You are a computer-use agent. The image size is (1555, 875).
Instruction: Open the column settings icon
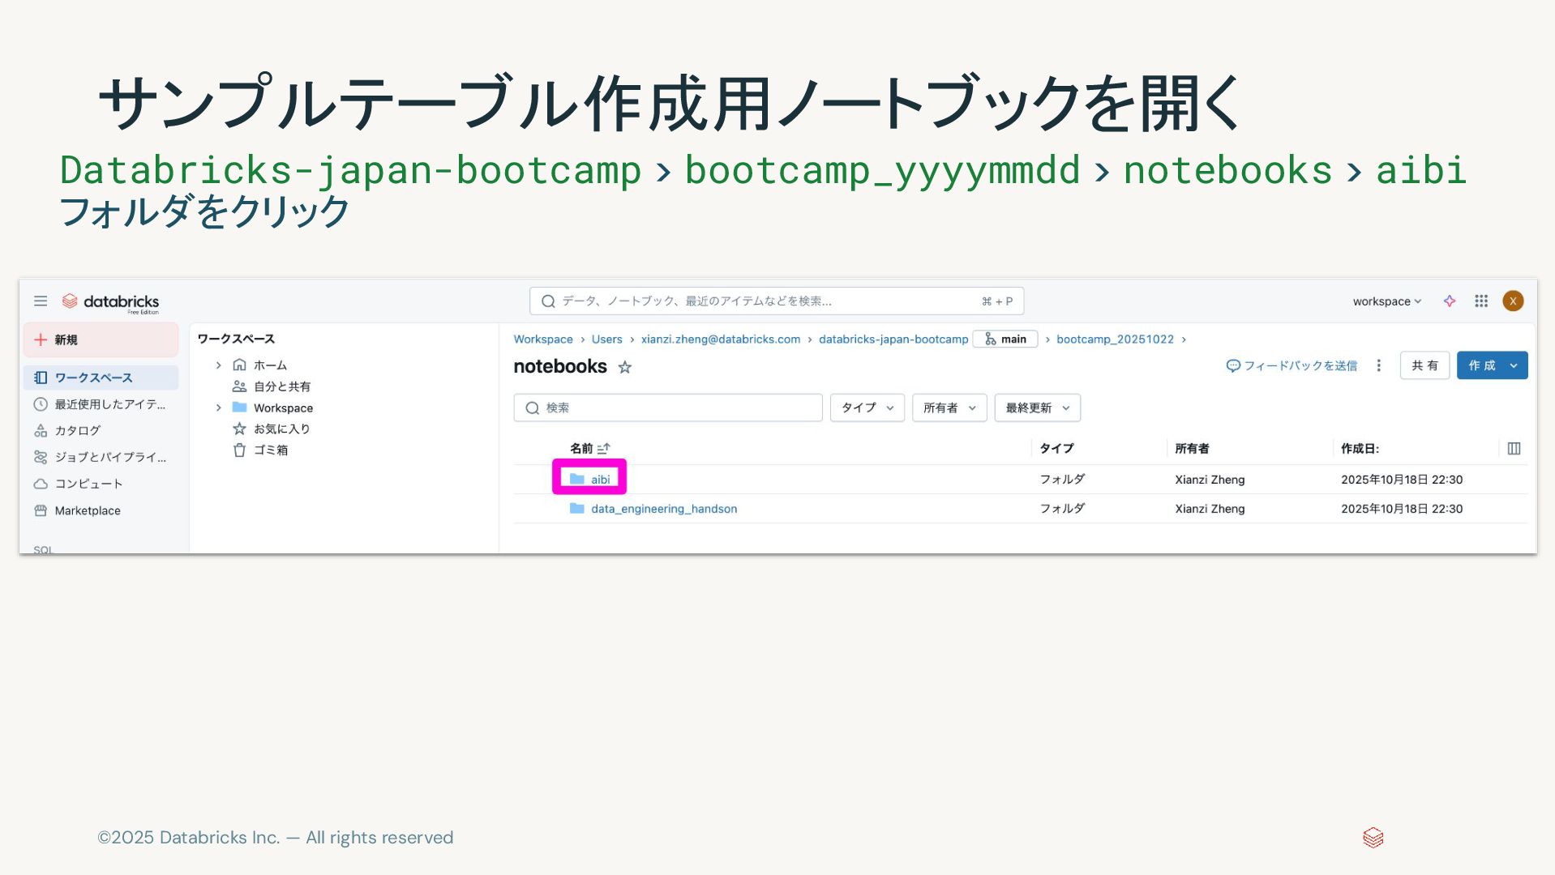(1514, 448)
